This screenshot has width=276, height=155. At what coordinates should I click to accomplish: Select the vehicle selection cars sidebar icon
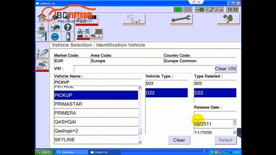42,65
